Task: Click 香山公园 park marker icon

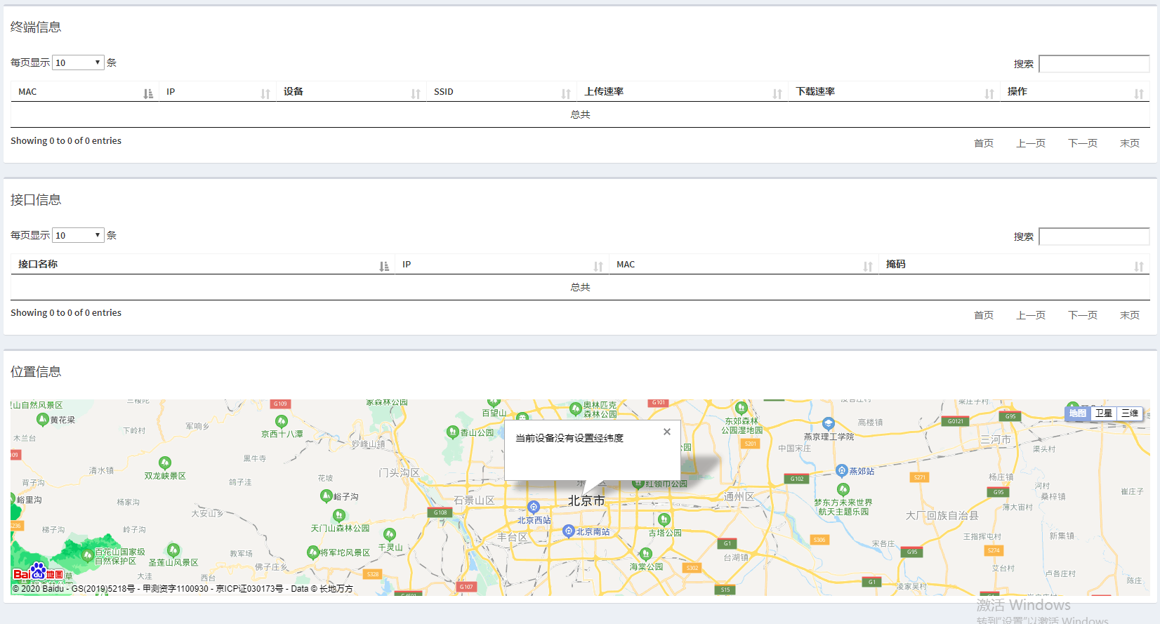Action: click(x=453, y=432)
